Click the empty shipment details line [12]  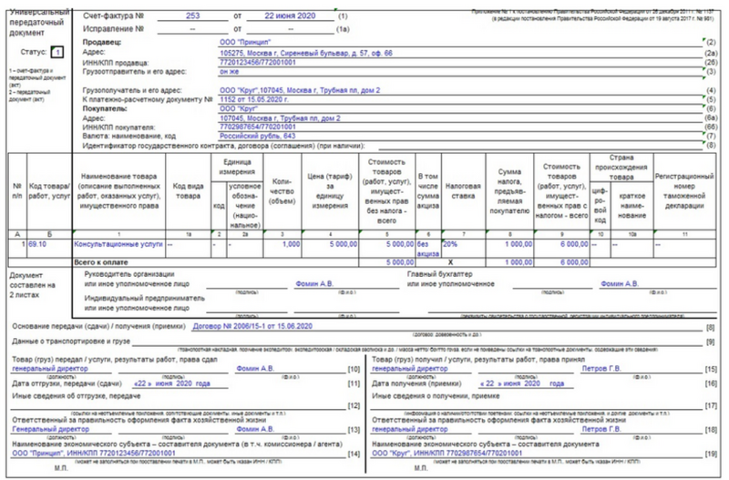click(x=178, y=405)
